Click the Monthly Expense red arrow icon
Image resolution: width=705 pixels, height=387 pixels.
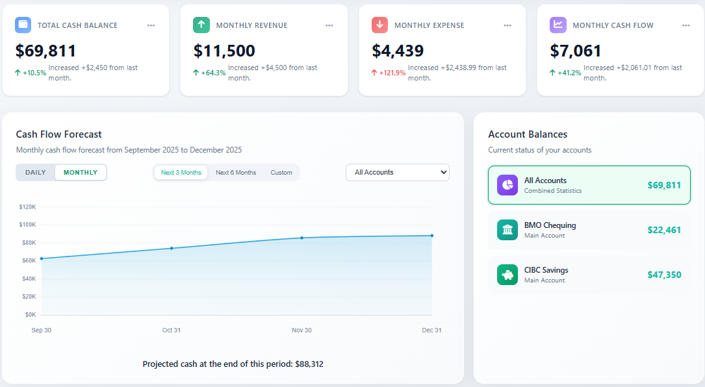pos(379,25)
